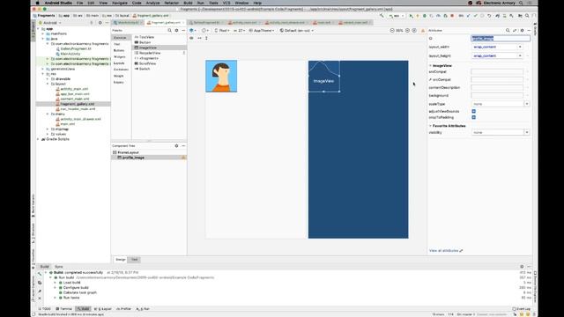The image size is (564, 317).
Task: Open Attributes panel settings gear
Action: [523, 31]
